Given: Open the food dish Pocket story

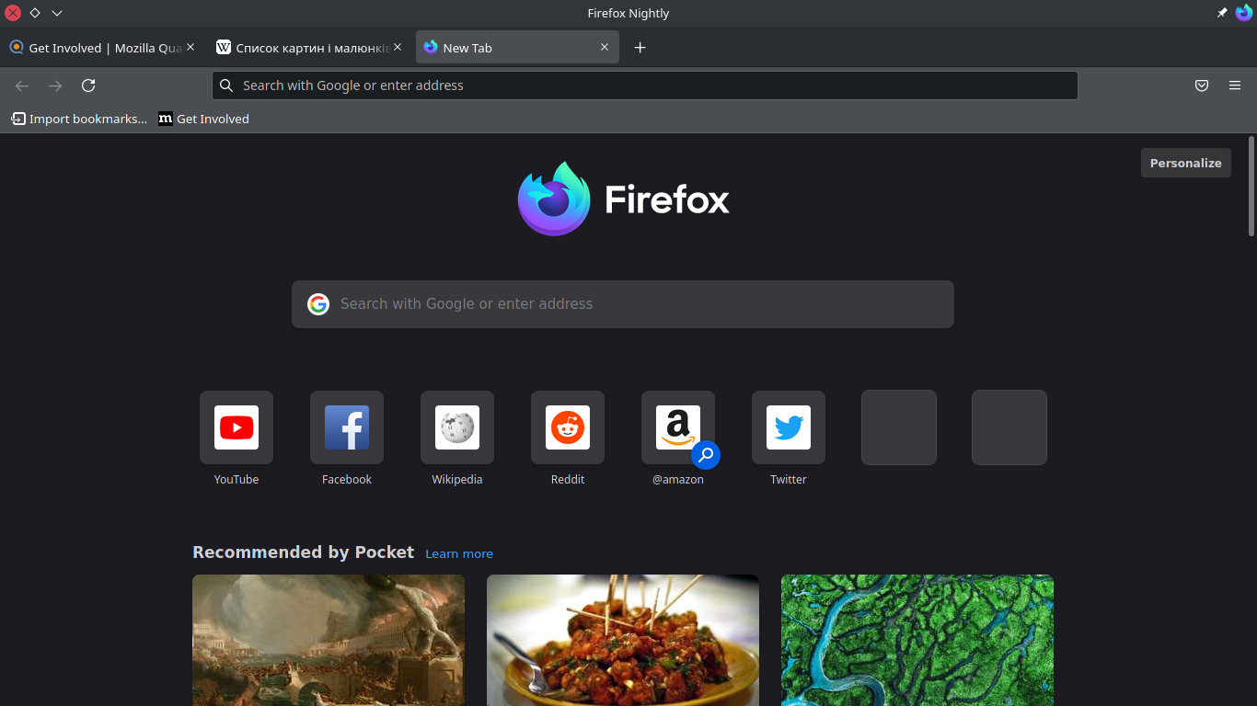Looking at the screenshot, I should 623,640.
